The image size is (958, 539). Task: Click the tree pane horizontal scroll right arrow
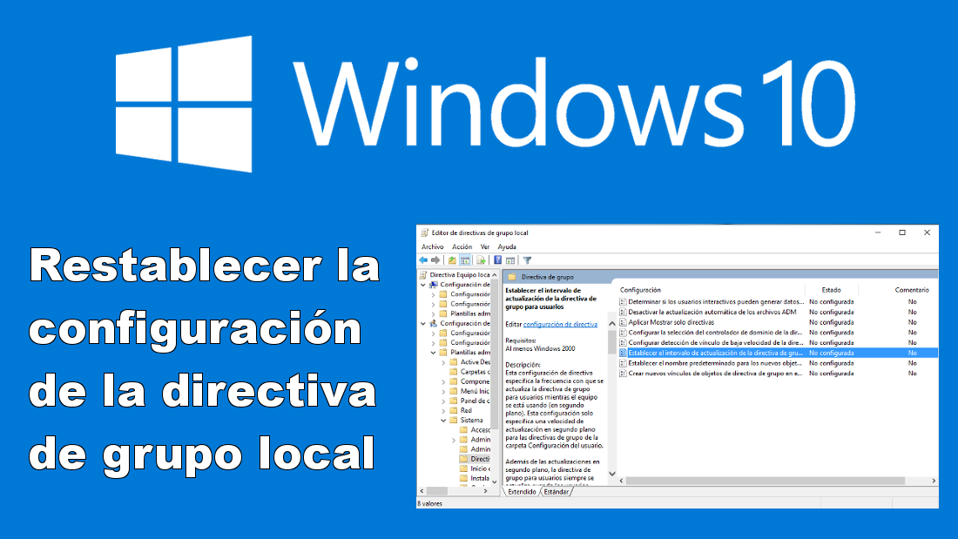click(486, 491)
